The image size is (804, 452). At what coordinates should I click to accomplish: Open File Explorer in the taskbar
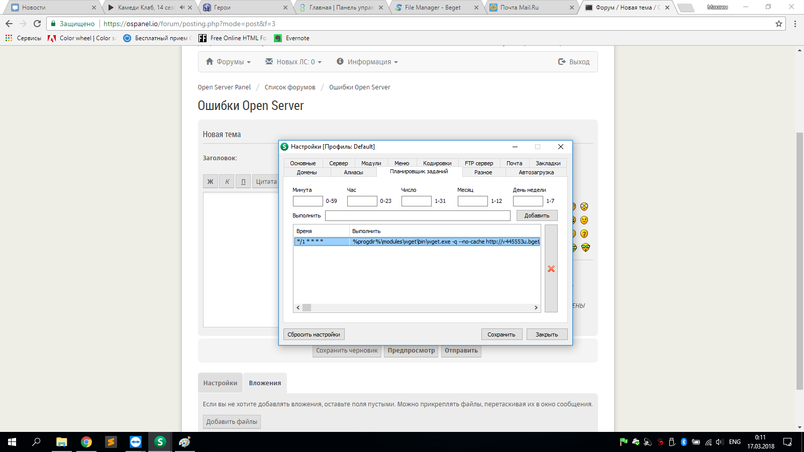point(62,442)
